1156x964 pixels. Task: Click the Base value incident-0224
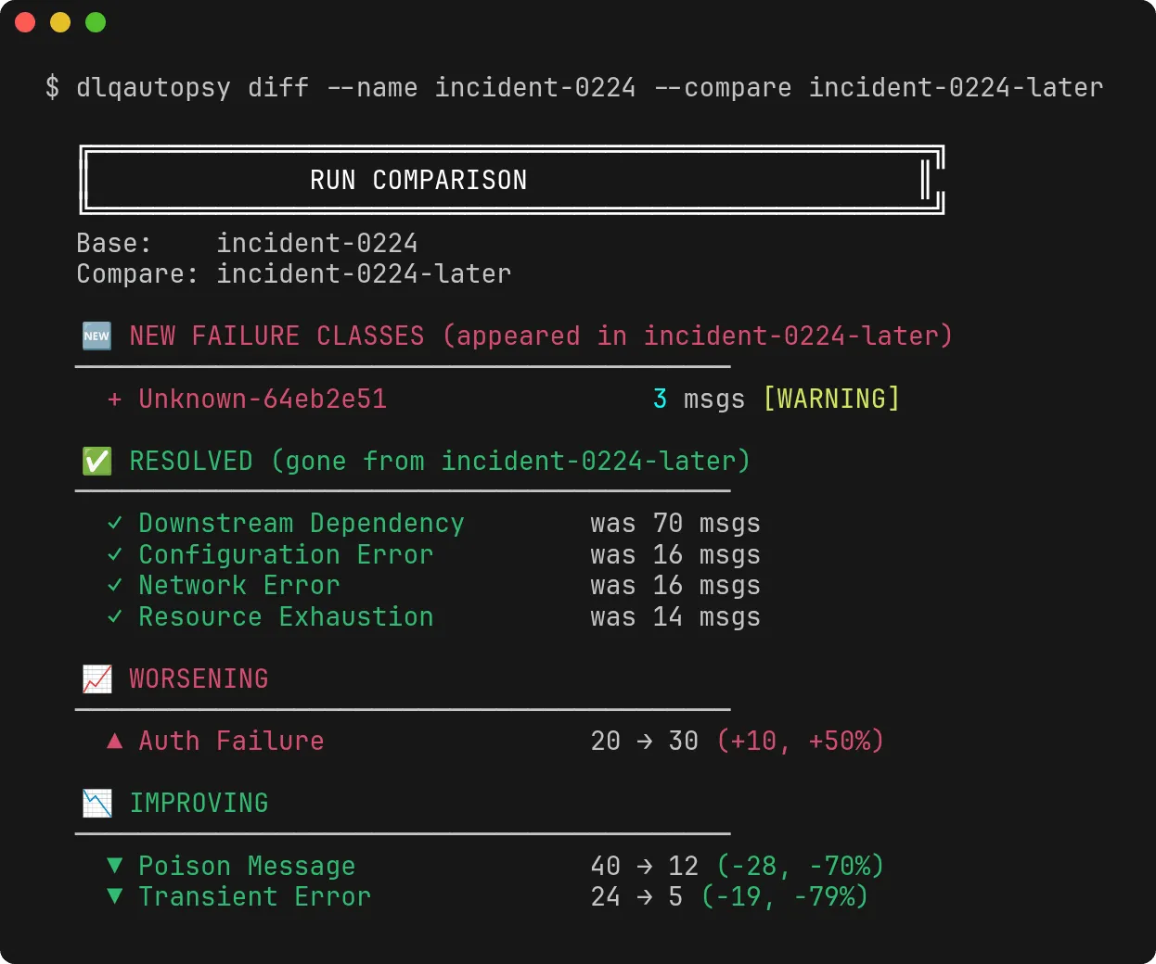tap(317, 243)
